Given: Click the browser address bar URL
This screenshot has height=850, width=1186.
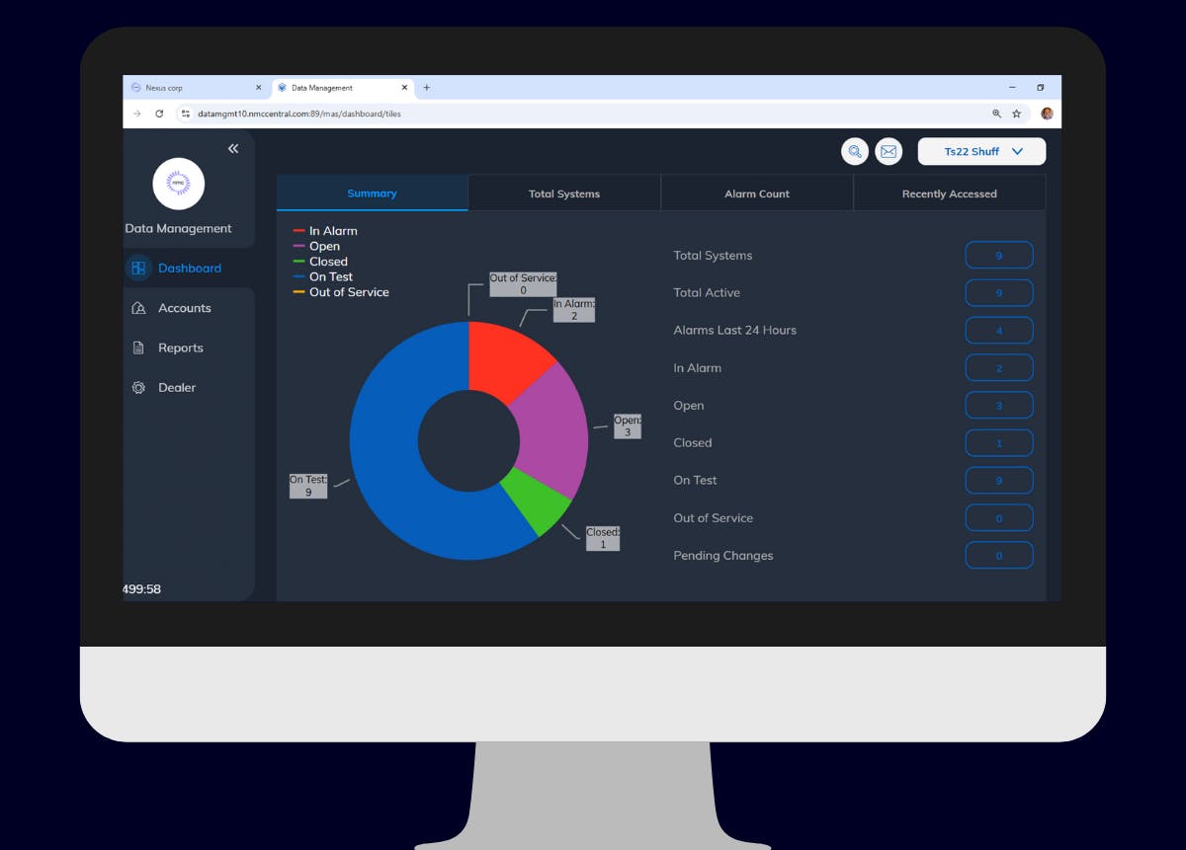Looking at the screenshot, I should click(x=298, y=114).
